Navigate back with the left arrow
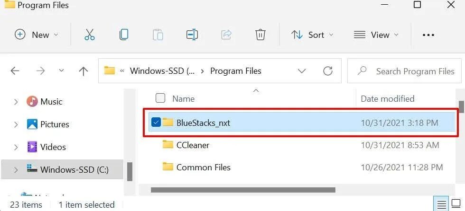This screenshot has height=211, width=465. tap(15, 71)
